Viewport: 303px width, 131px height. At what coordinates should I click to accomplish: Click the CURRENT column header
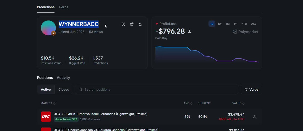pos(204,103)
